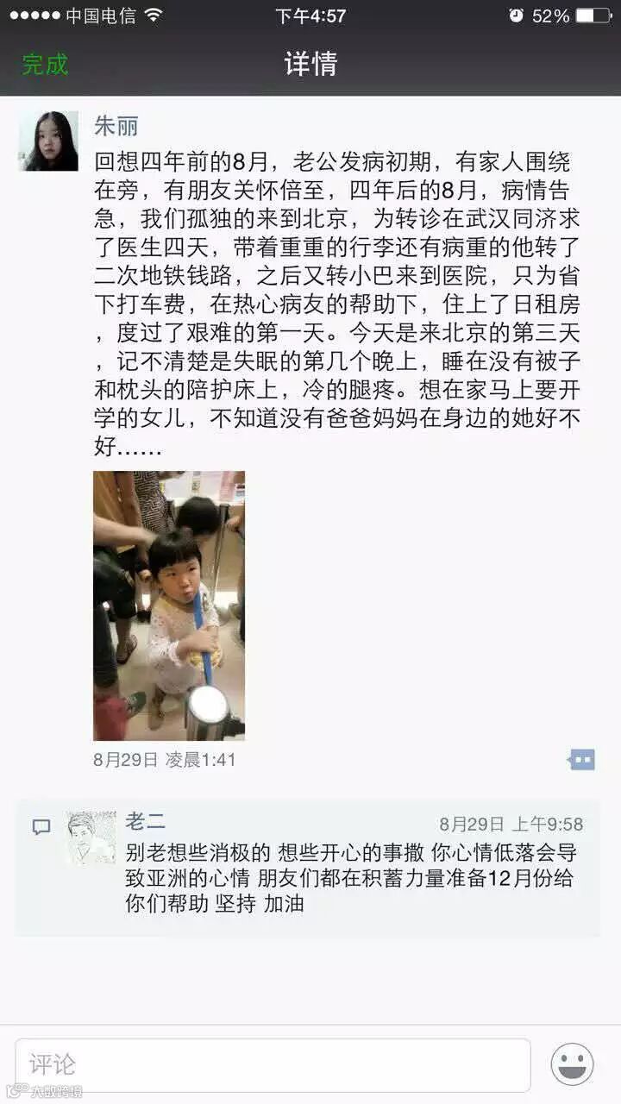
Task: Tap the 评论 comment input field
Action: tap(273, 1064)
